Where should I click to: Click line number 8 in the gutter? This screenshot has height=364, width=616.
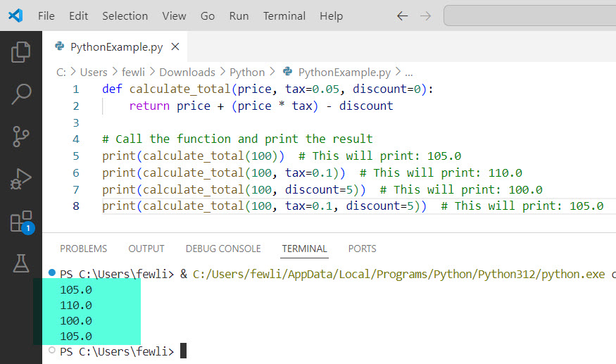click(x=76, y=206)
